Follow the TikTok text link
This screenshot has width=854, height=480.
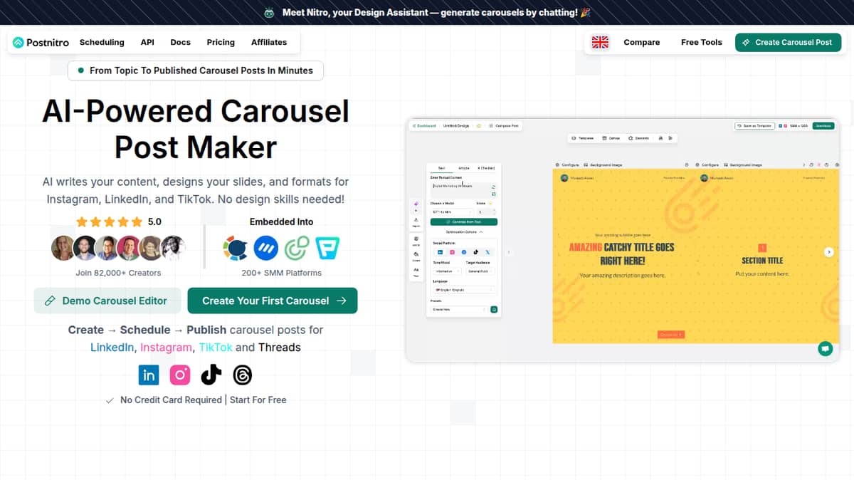pyautogui.click(x=216, y=348)
